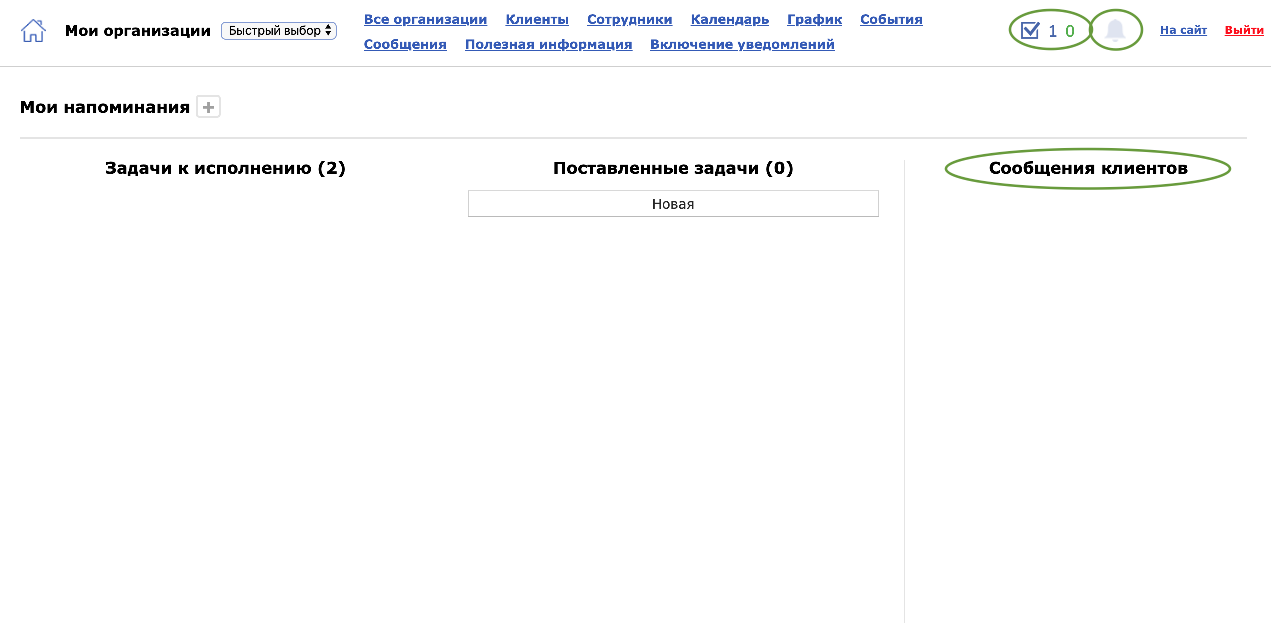
Task: Click the green task counter 0
Action: (x=1070, y=31)
